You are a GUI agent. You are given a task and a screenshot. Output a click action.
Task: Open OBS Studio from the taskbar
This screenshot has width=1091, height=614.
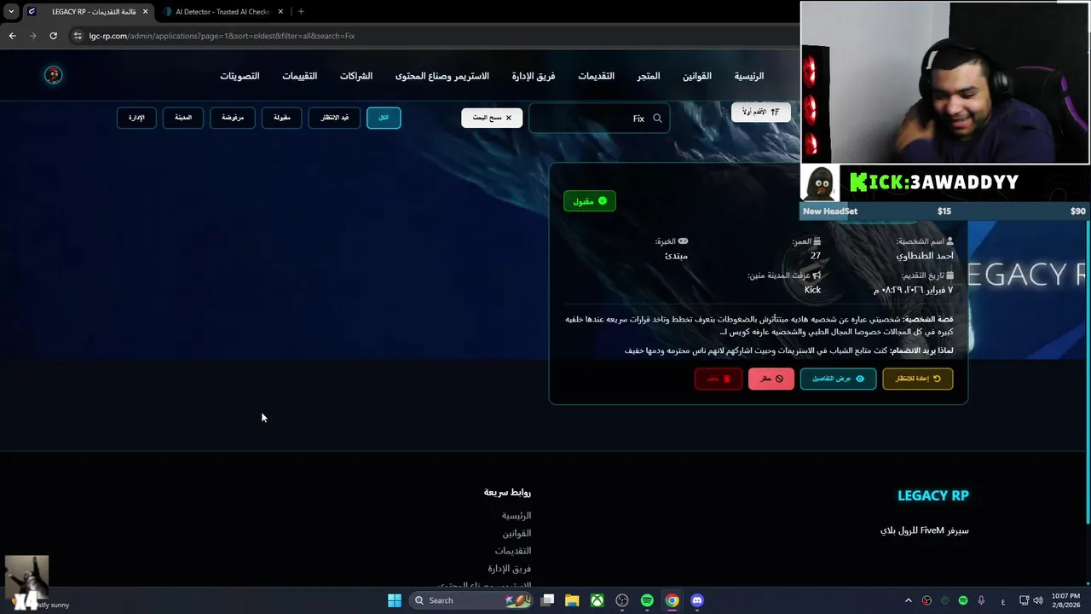622,600
